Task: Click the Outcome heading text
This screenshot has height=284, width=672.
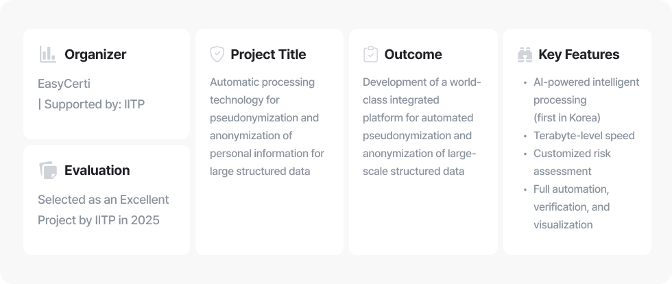Action: coord(413,54)
